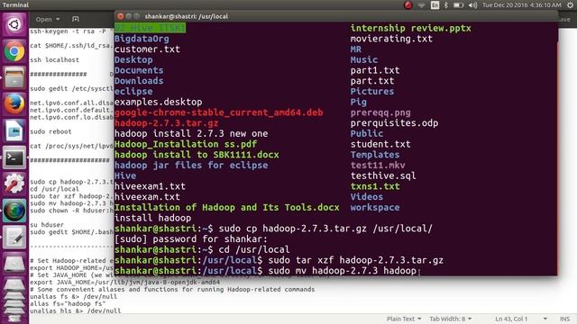Close the terminal window
Viewport: 577px width, 324px height.
(120, 16)
